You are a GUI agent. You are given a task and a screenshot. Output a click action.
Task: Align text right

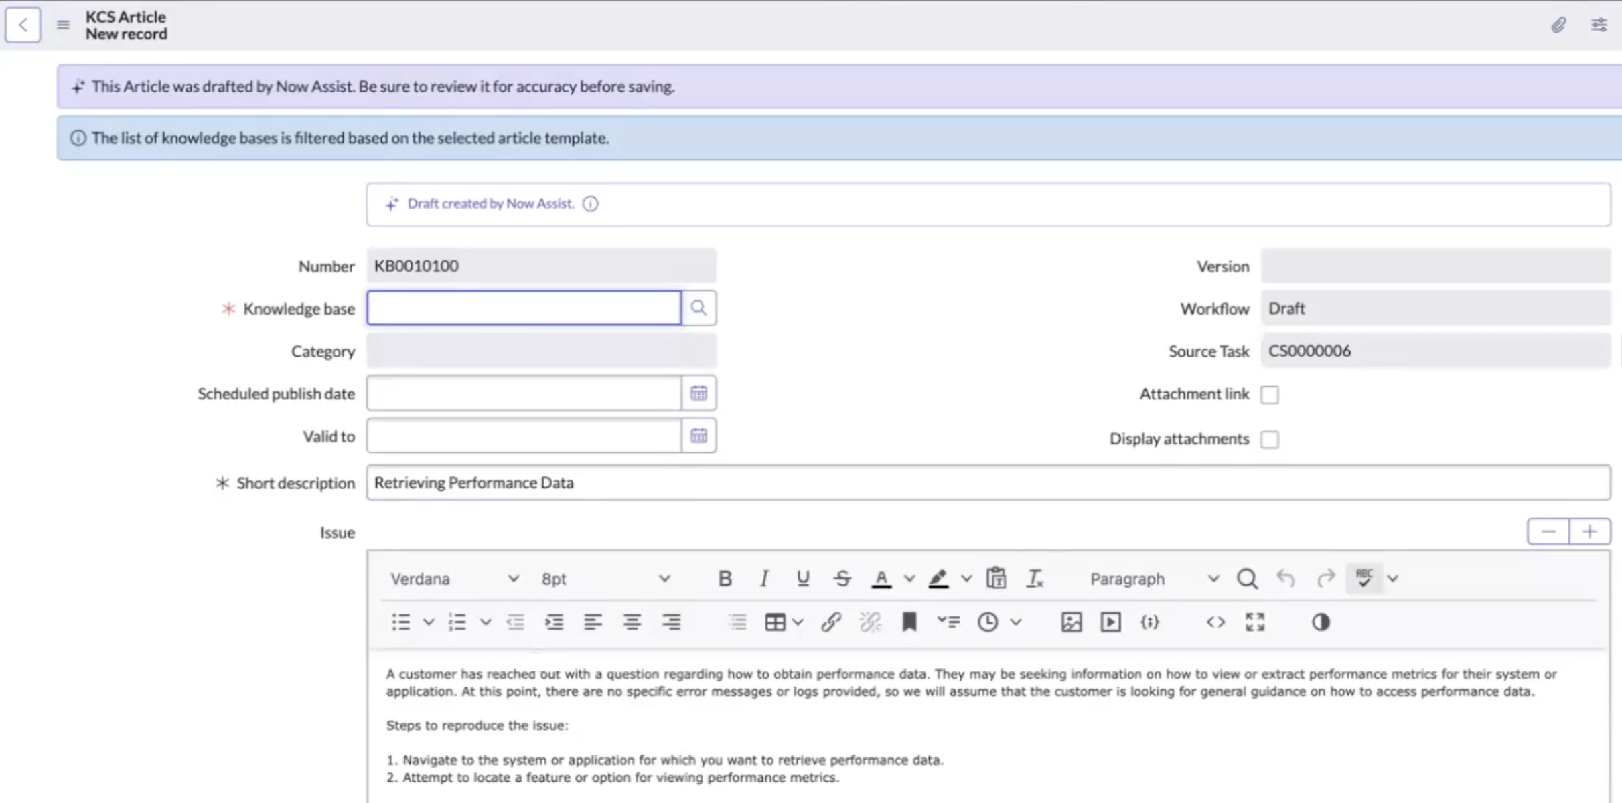point(671,622)
